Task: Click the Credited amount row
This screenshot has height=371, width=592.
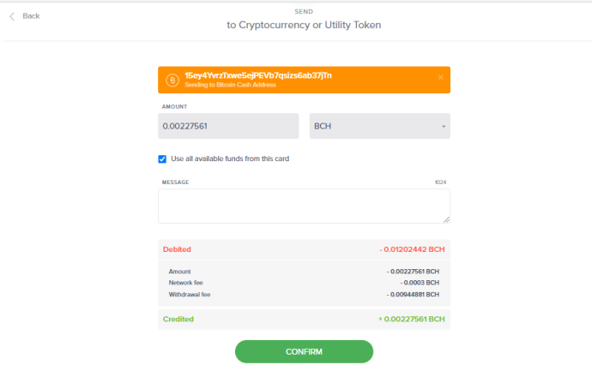Action: coord(304,320)
